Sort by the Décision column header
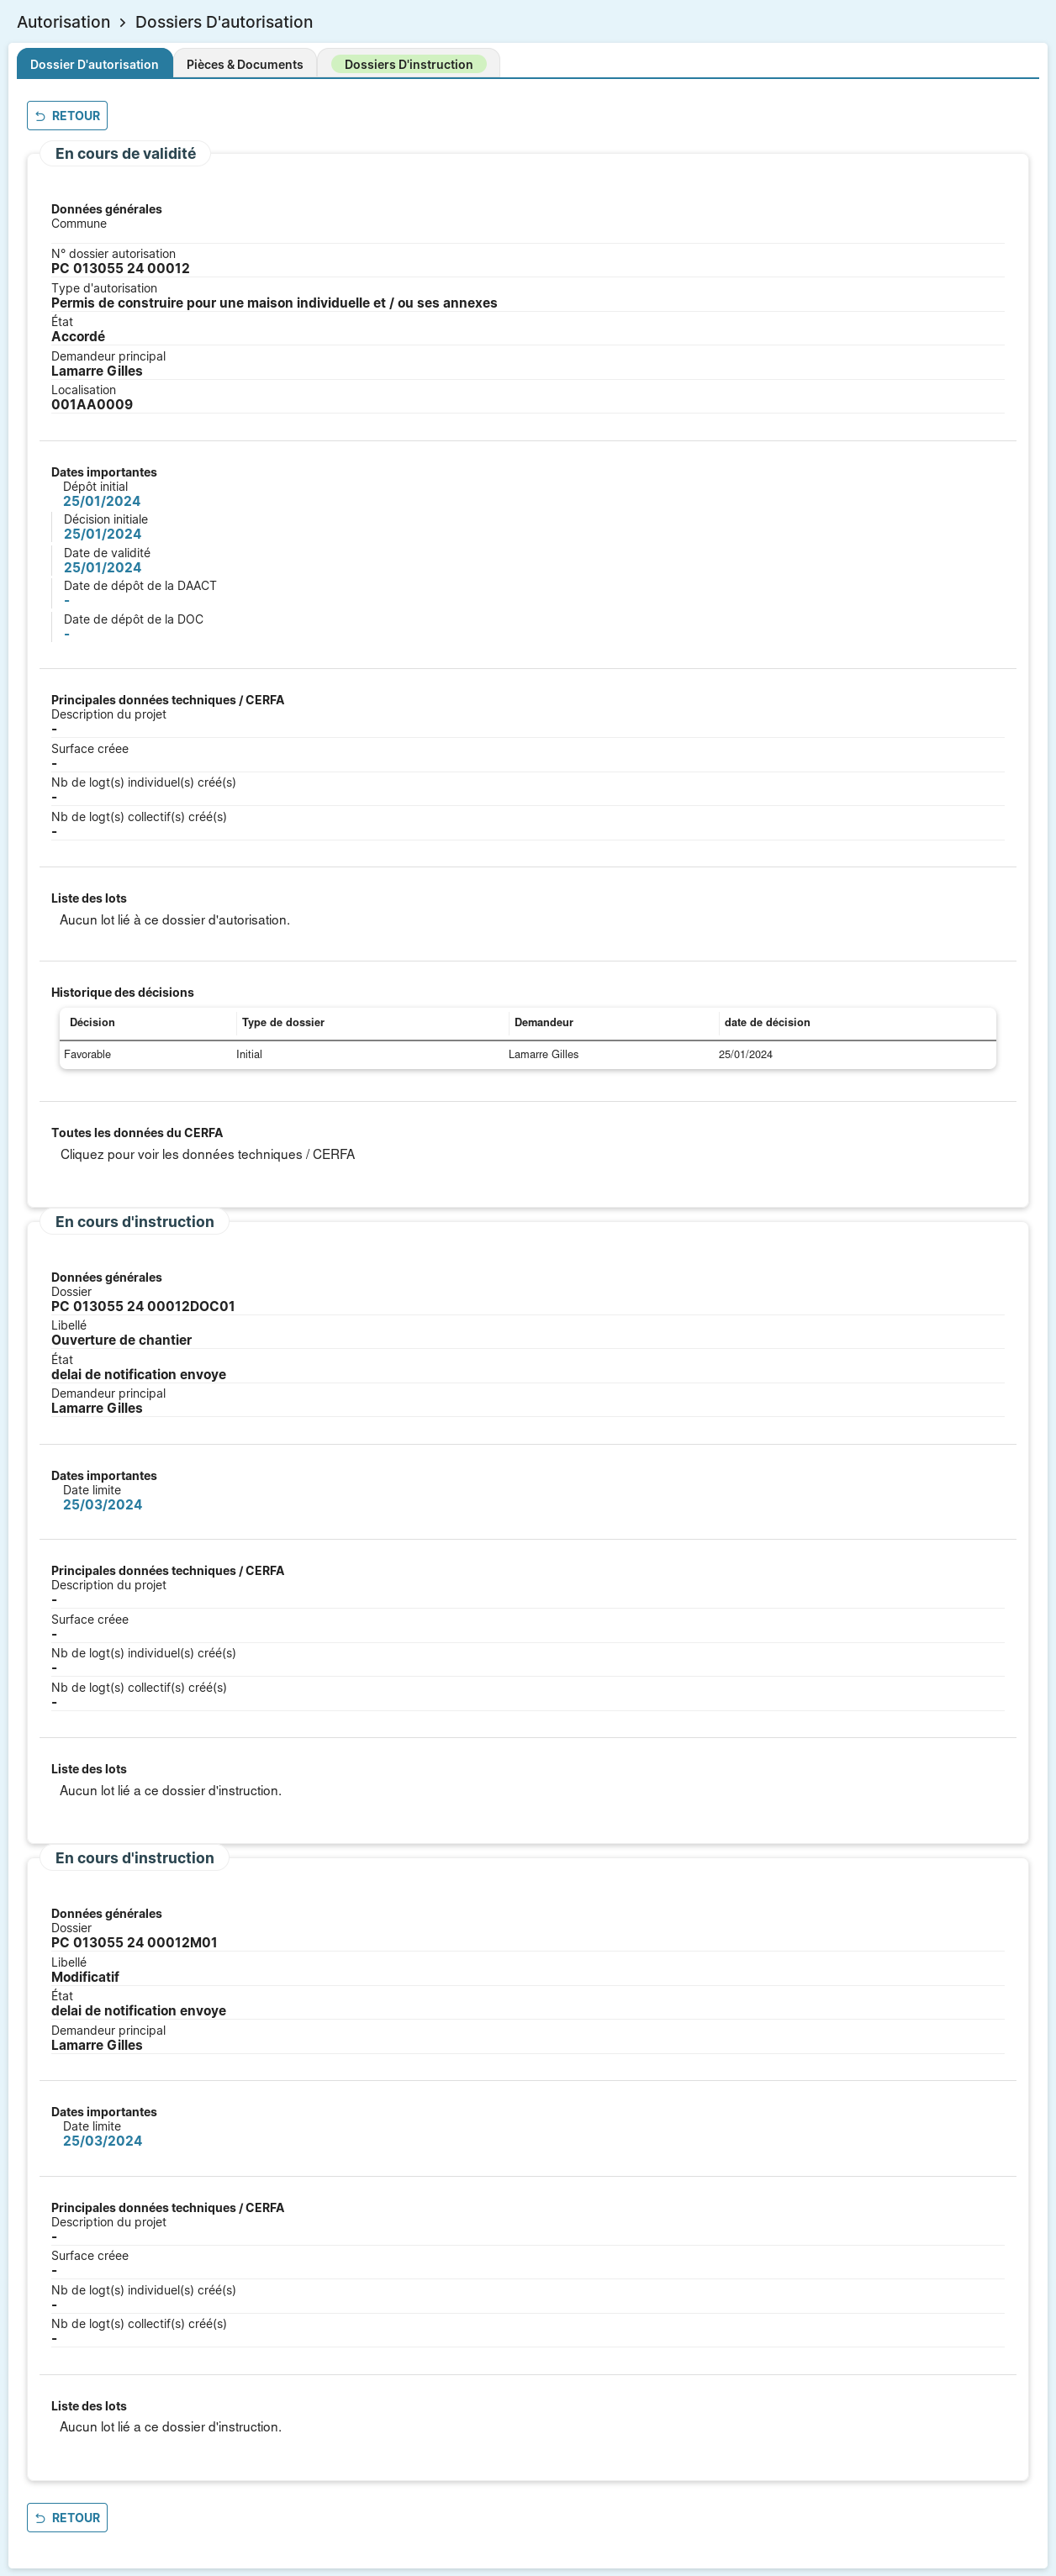 click(x=92, y=1022)
